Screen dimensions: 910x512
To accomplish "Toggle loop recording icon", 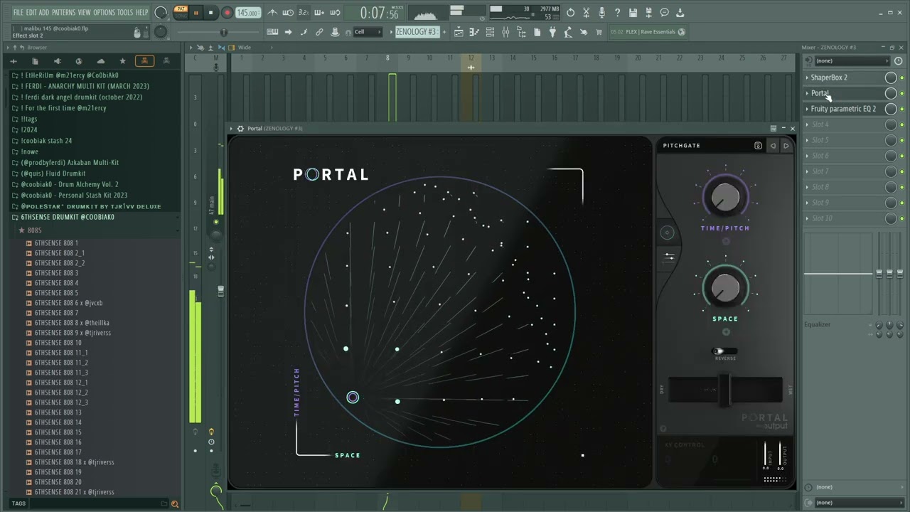I will 335,13.
